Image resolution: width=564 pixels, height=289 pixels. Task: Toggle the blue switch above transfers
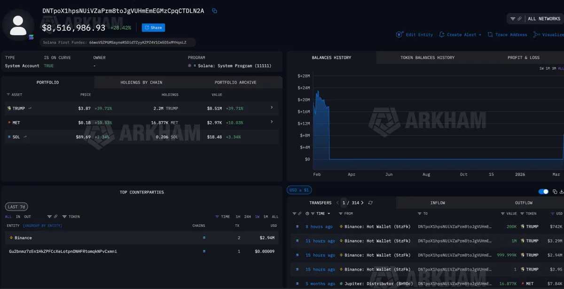pyautogui.click(x=543, y=191)
